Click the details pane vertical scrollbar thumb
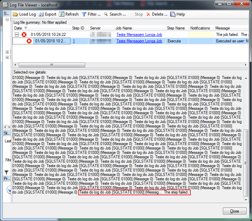 click(x=246, y=163)
